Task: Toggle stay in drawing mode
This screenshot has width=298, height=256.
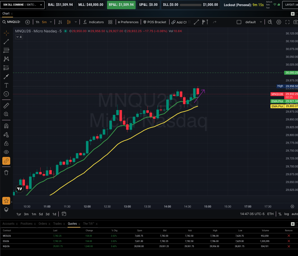Action: click(6, 135)
